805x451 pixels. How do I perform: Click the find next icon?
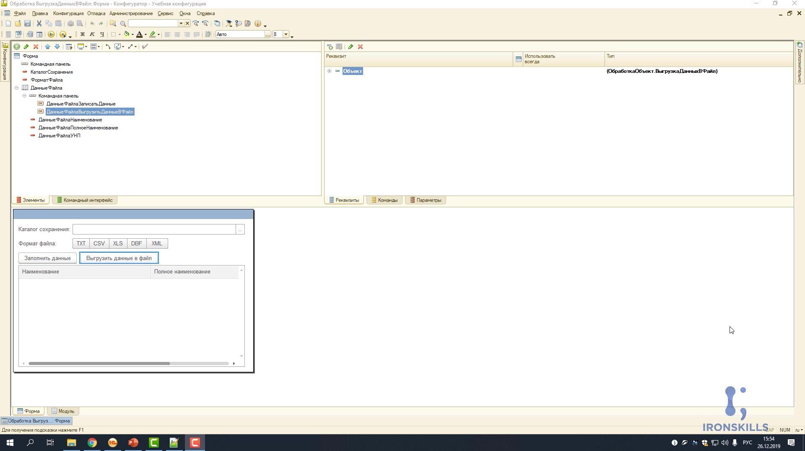[196, 23]
